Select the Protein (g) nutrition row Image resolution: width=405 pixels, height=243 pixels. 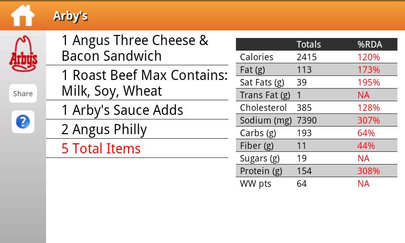pos(316,171)
